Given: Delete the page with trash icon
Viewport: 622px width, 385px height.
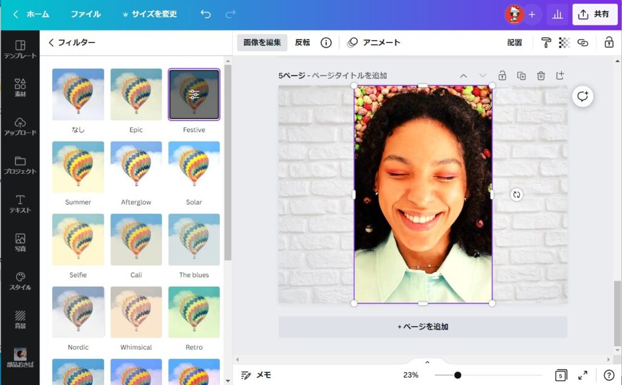Looking at the screenshot, I should 541,75.
